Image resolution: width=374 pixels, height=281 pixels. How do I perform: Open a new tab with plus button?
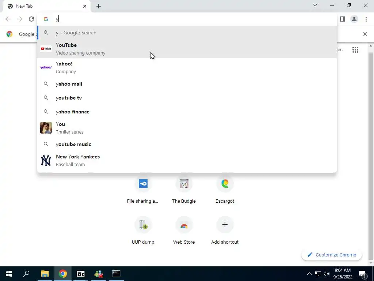(99, 7)
